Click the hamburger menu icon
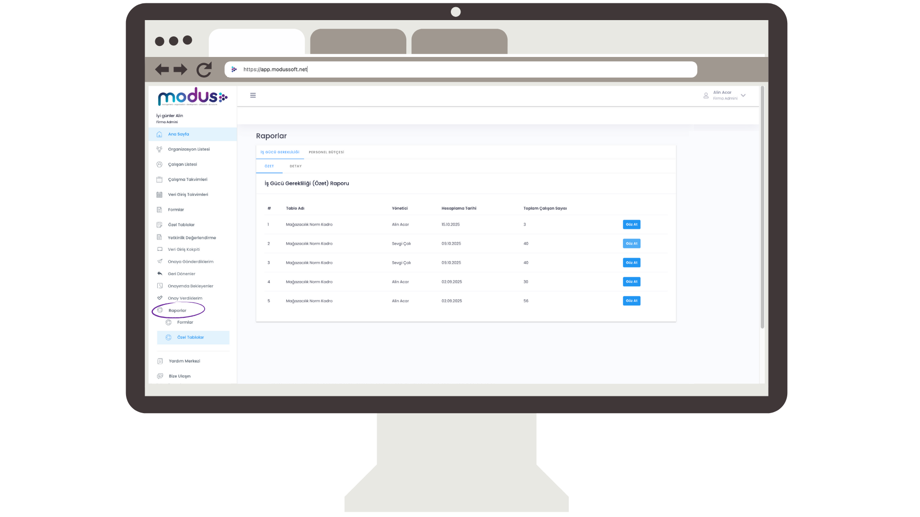 click(253, 95)
